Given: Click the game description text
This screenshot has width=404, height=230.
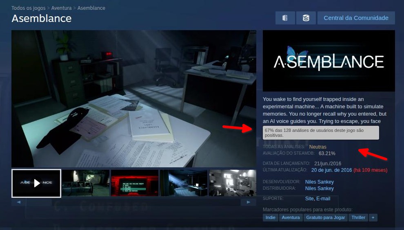Looking at the screenshot, I should pos(325,110).
